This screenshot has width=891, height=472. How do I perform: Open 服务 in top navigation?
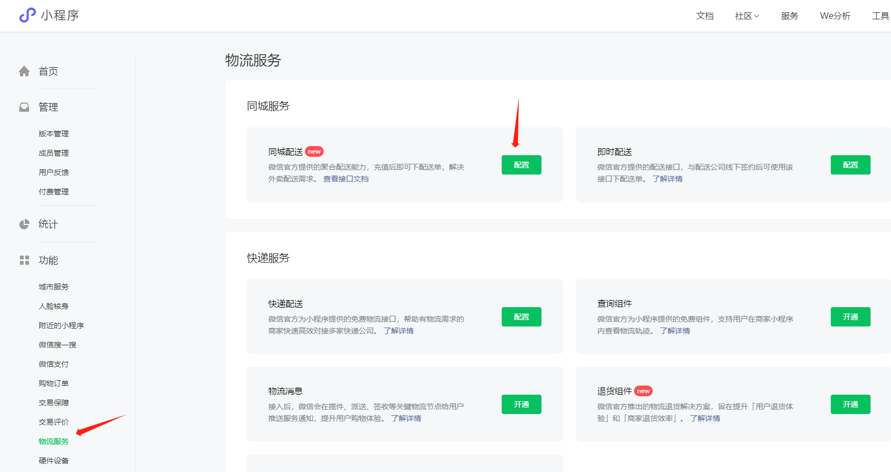(x=790, y=16)
